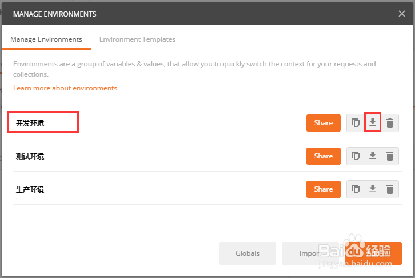Share the 开发环境 environment
The image size is (415, 278).
(x=323, y=123)
